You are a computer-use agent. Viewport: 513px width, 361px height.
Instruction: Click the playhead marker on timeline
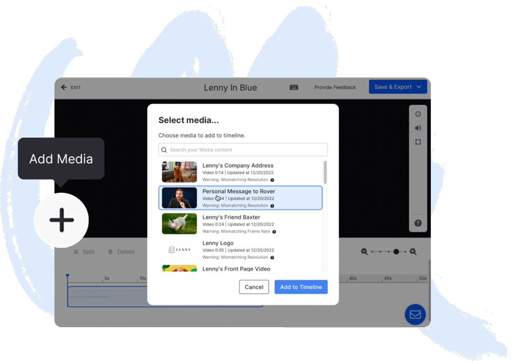(x=67, y=276)
